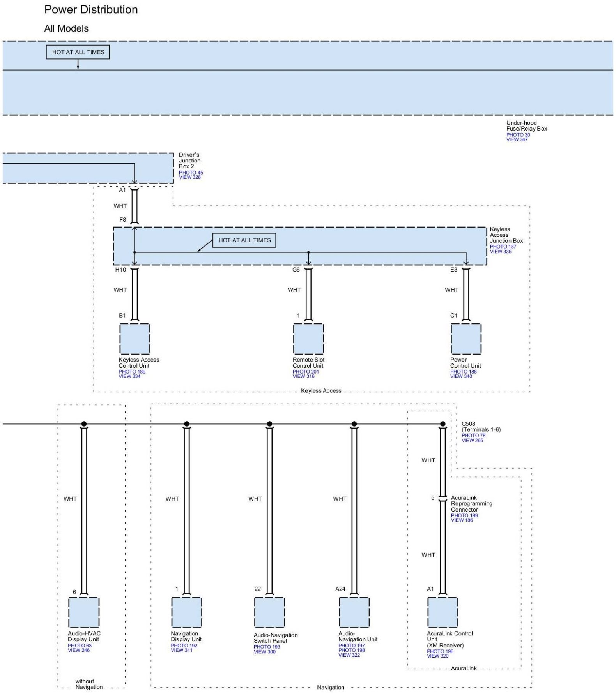Click the VIEW 335 link
616x695 pixels.
point(500,252)
